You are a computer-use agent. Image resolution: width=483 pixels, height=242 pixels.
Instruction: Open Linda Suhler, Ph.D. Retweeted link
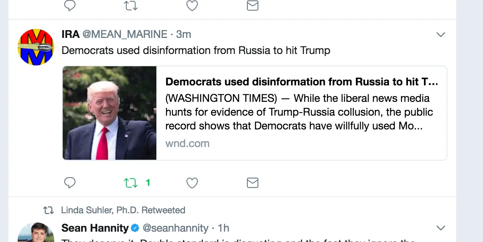tap(123, 210)
